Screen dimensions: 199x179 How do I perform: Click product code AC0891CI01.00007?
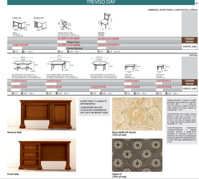69,39
